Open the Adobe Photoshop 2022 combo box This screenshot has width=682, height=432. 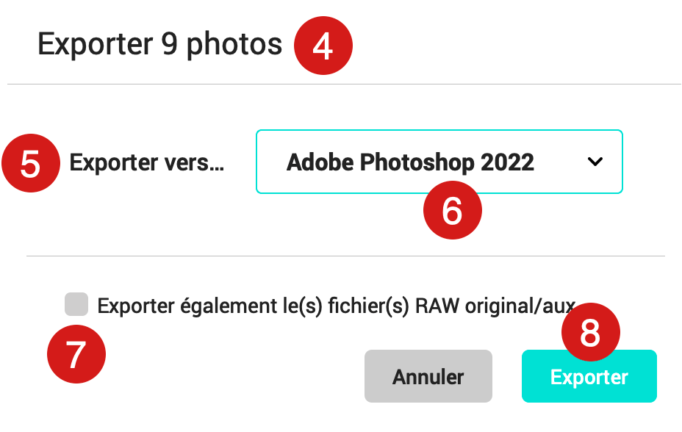pyautogui.click(x=439, y=162)
